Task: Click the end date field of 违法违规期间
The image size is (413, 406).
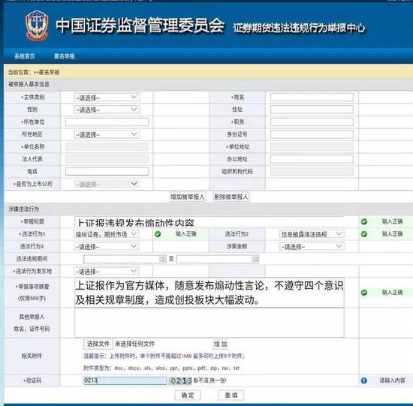Action: coord(218,259)
